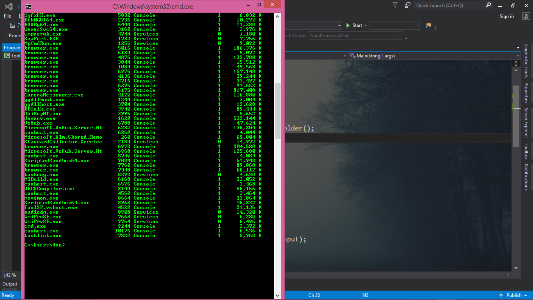Viewport: 533px width, 300px height.
Task: Toggle INS insert mode in status bar
Action: (x=365, y=295)
